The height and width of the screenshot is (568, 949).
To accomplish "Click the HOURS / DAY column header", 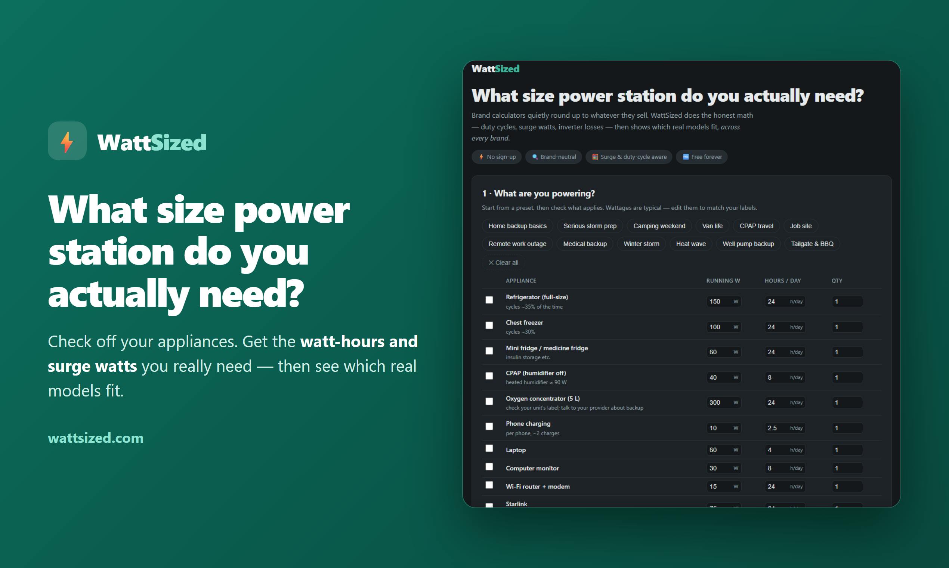I will coord(782,281).
